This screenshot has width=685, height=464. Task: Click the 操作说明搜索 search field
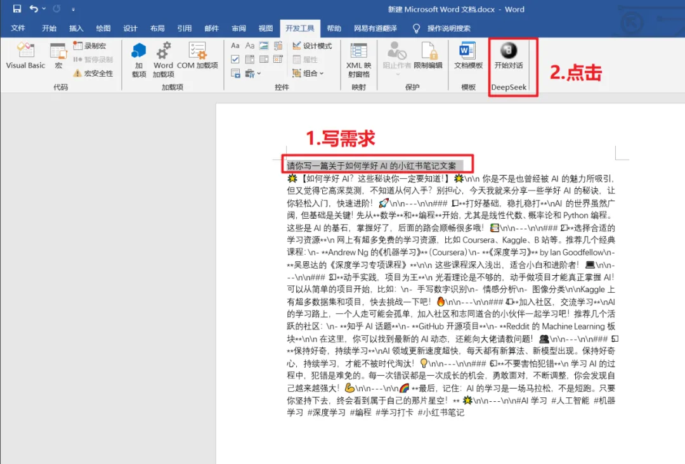point(448,29)
